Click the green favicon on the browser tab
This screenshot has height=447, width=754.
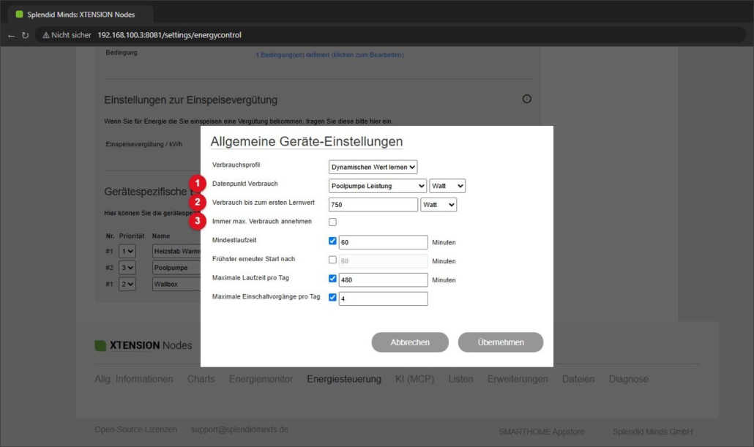point(19,15)
